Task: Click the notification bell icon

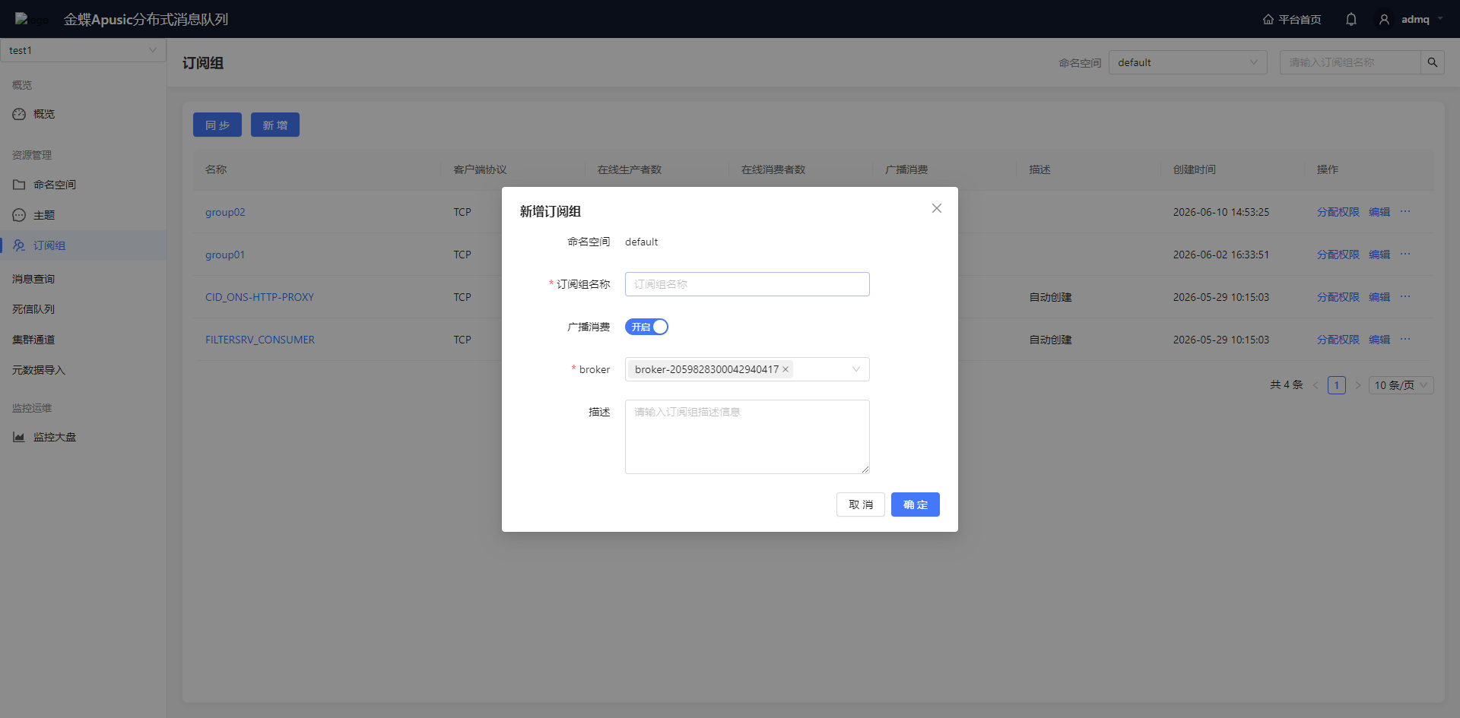Action: coord(1350,19)
